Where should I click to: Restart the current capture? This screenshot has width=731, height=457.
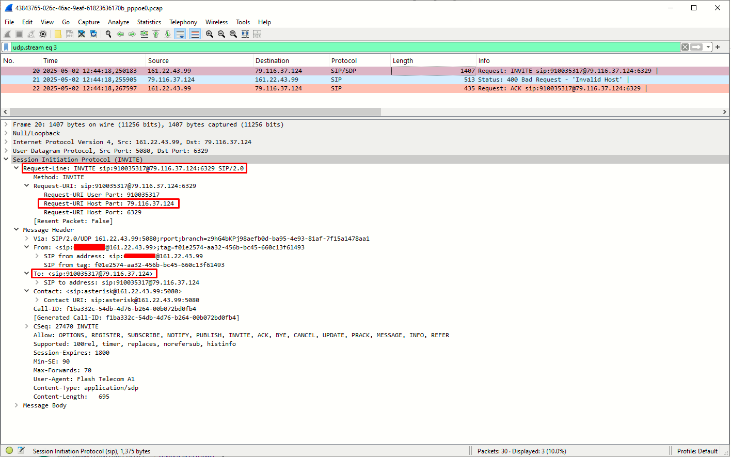(x=31, y=34)
